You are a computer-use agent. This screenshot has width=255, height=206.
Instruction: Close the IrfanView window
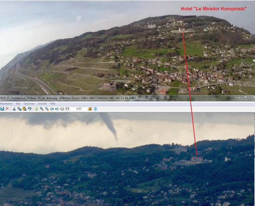(x=253, y=97)
